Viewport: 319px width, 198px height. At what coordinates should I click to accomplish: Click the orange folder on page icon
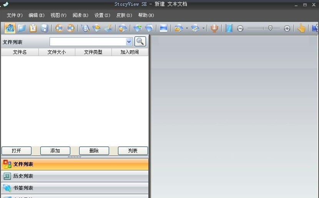tap(179, 28)
